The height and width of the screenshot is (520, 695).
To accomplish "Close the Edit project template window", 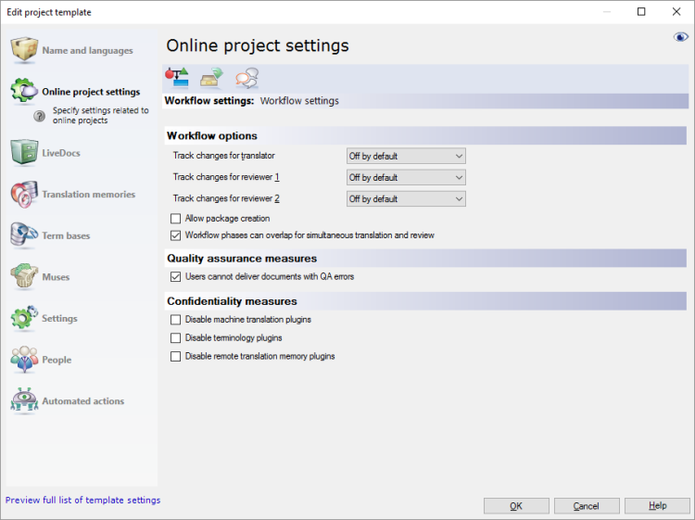I will pos(676,12).
